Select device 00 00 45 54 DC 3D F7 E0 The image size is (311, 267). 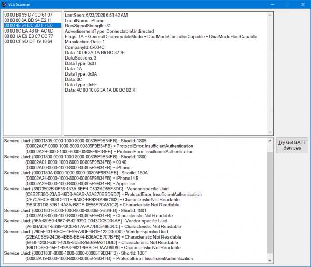[32, 25]
